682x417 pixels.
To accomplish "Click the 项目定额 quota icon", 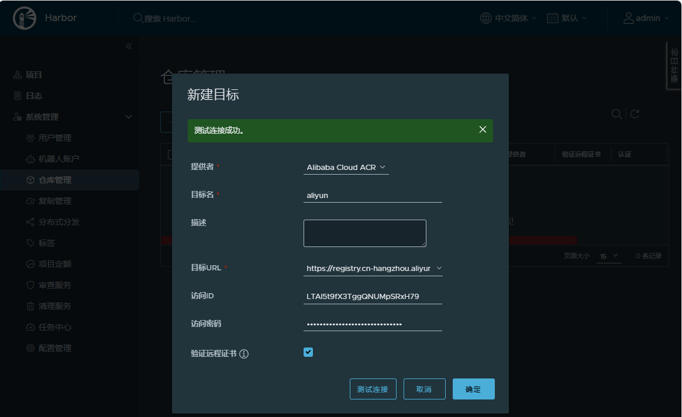I will point(30,264).
